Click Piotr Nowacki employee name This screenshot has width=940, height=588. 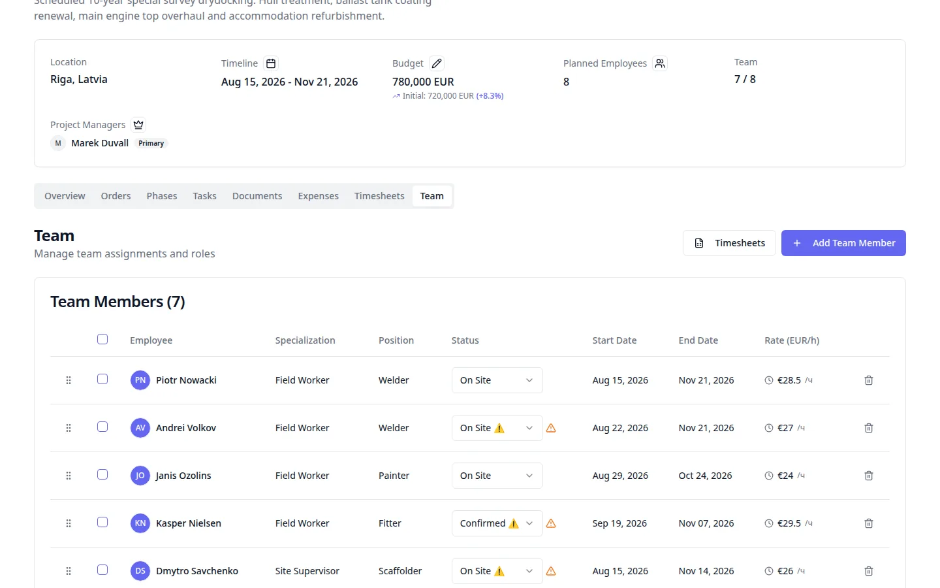tap(186, 380)
